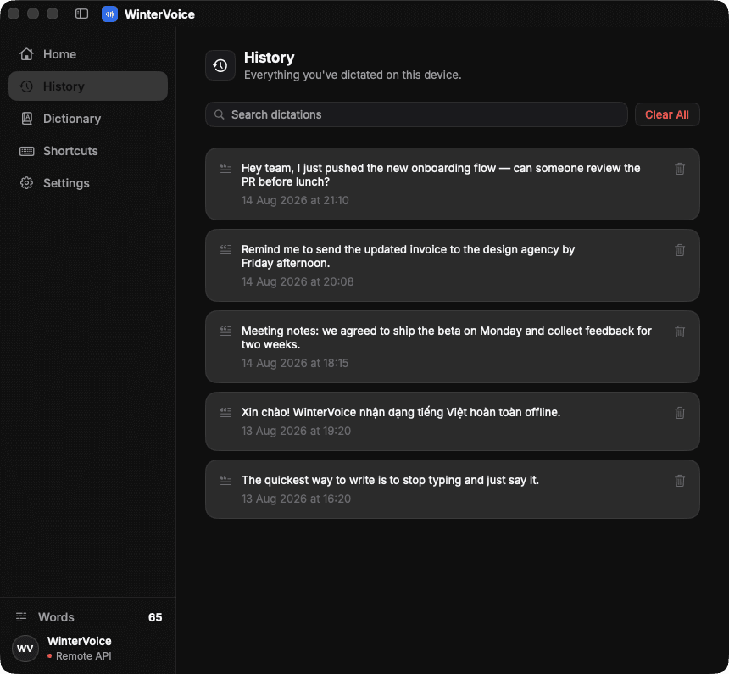Image resolution: width=729 pixels, height=674 pixels.
Task: Click the Home house icon
Action: (26, 54)
